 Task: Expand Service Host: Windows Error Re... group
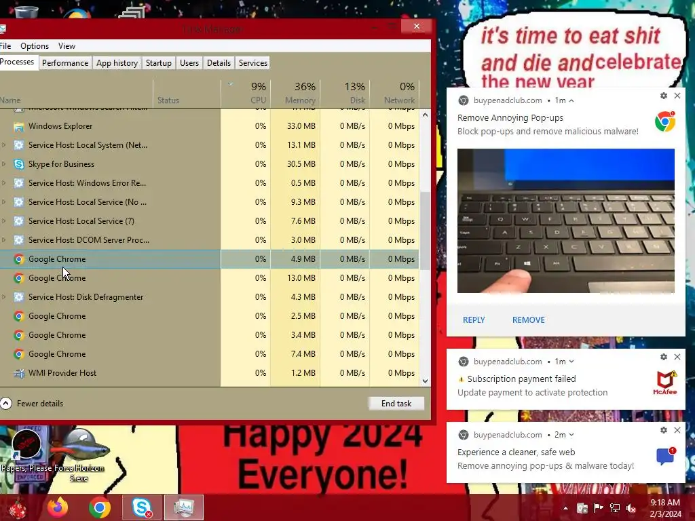[3, 183]
